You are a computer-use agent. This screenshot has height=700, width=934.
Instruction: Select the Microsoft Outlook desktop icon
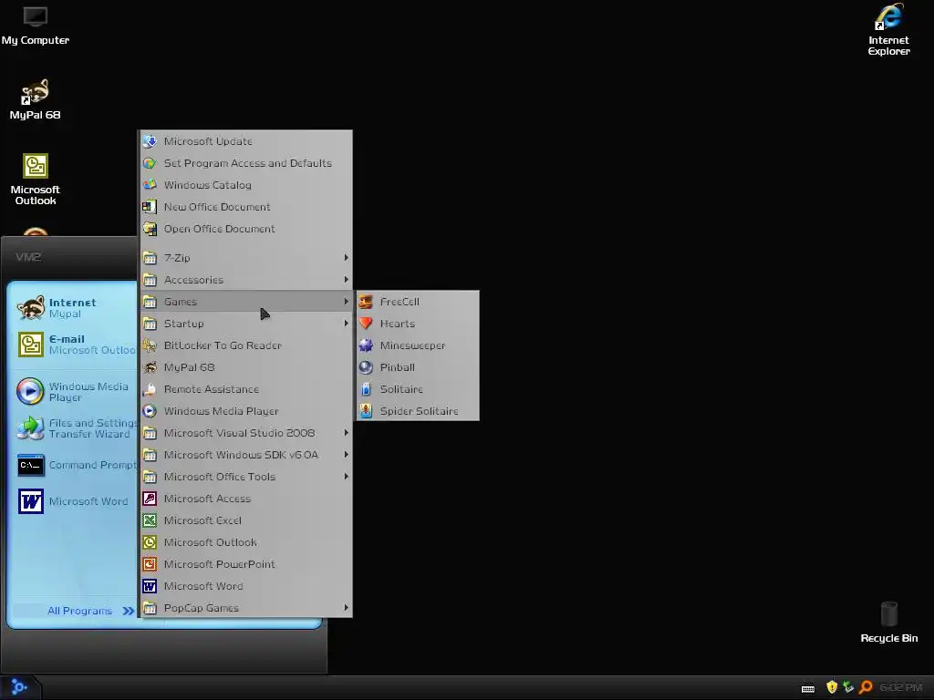36,180
